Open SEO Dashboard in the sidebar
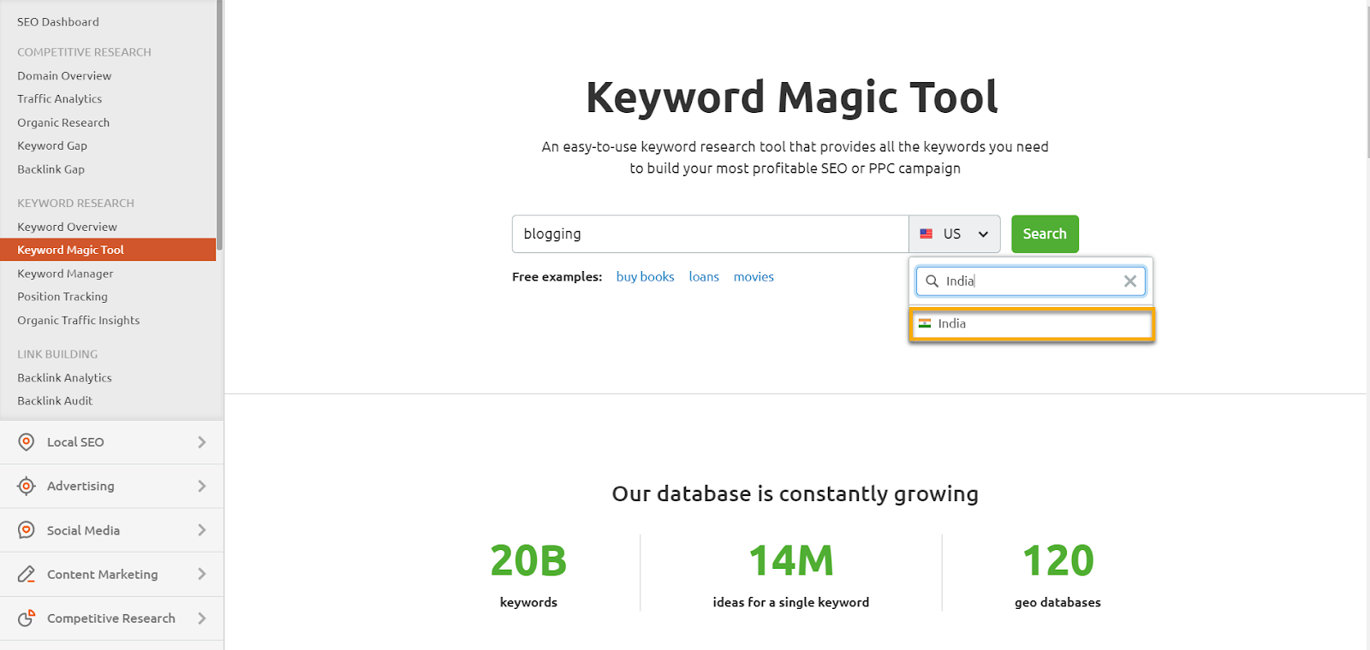The height and width of the screenshot is (650, 1370). [58, 22]
